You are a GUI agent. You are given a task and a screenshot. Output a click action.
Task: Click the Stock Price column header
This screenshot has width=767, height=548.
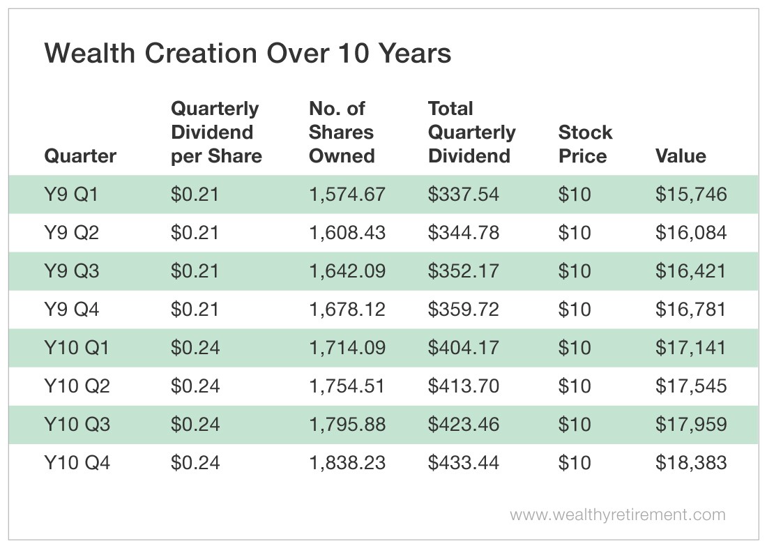click(x=585, y=144)
